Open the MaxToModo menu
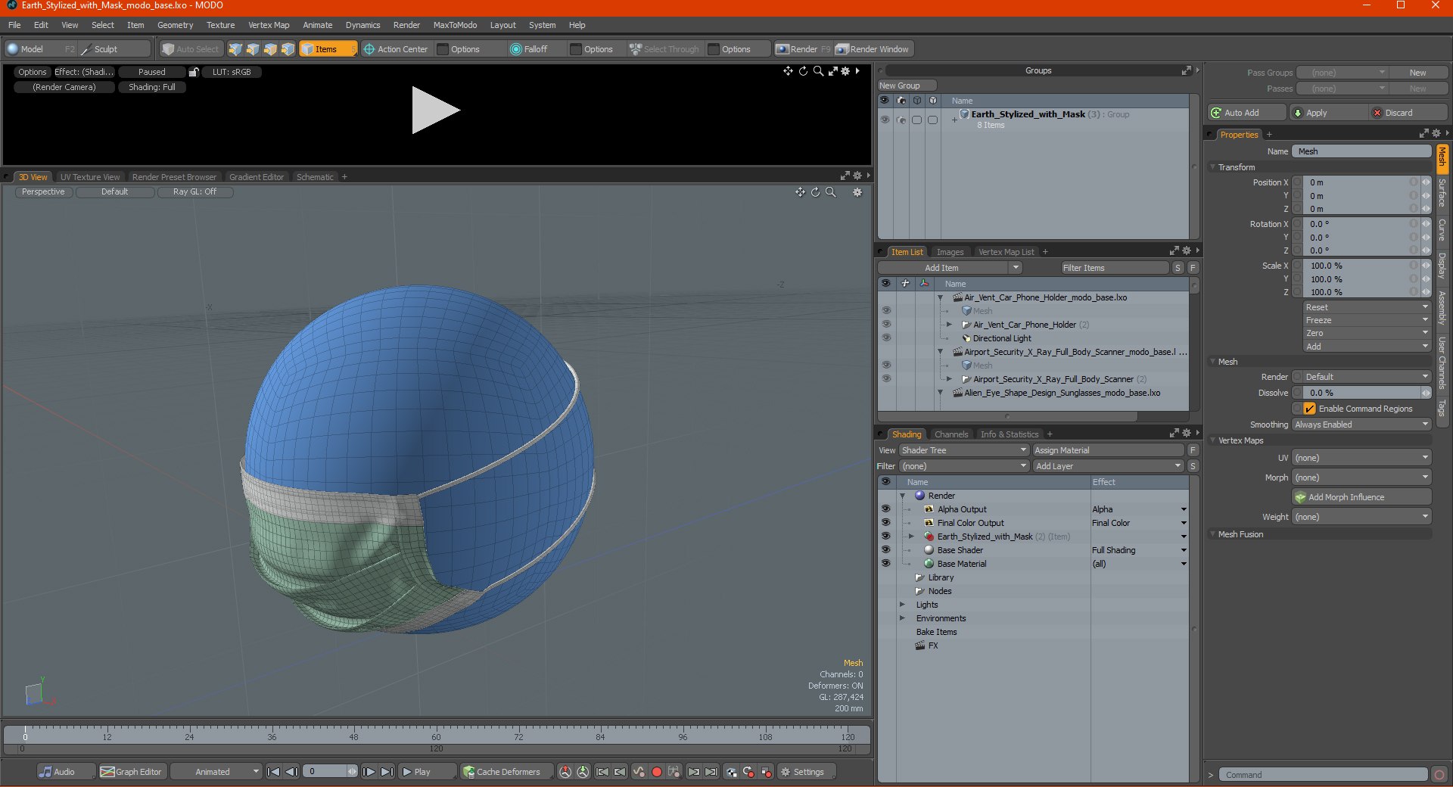The width and height of the screenshot is (1453, 787). [x=455, y=25]
